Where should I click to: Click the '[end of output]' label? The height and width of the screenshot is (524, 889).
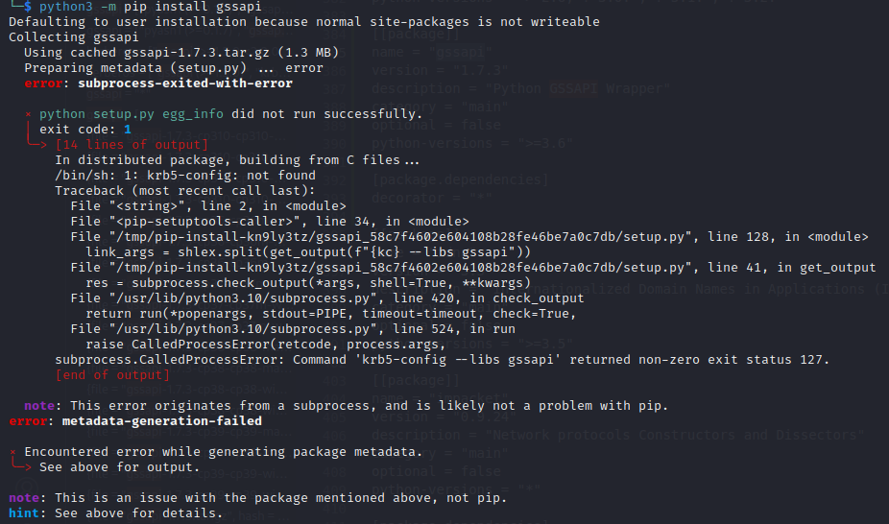coord(112,375)
